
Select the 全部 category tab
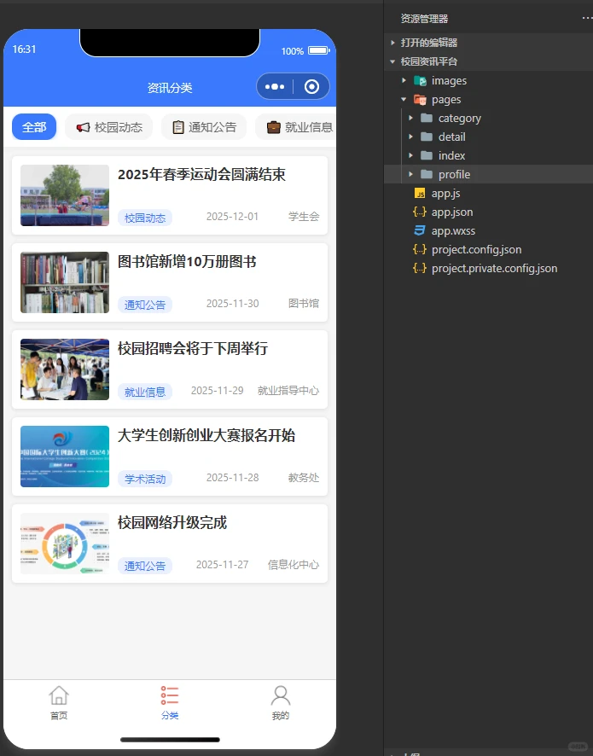(34, 127)
